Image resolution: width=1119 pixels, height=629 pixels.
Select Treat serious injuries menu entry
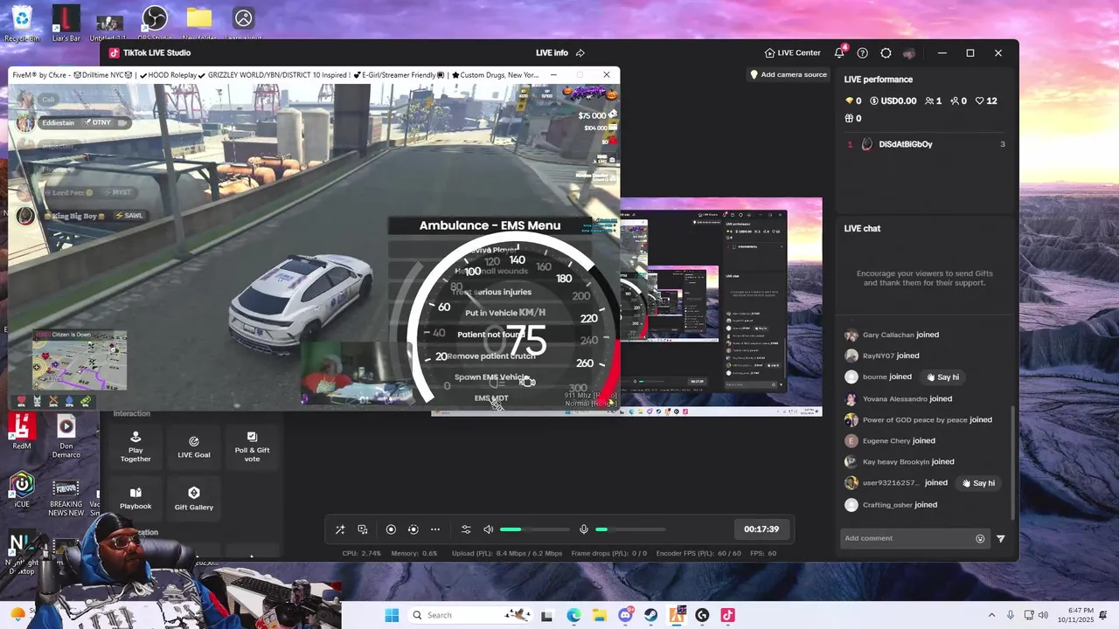[491, 292]
